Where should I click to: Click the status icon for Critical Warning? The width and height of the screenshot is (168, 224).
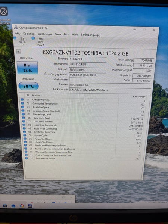tap(22, 99)
